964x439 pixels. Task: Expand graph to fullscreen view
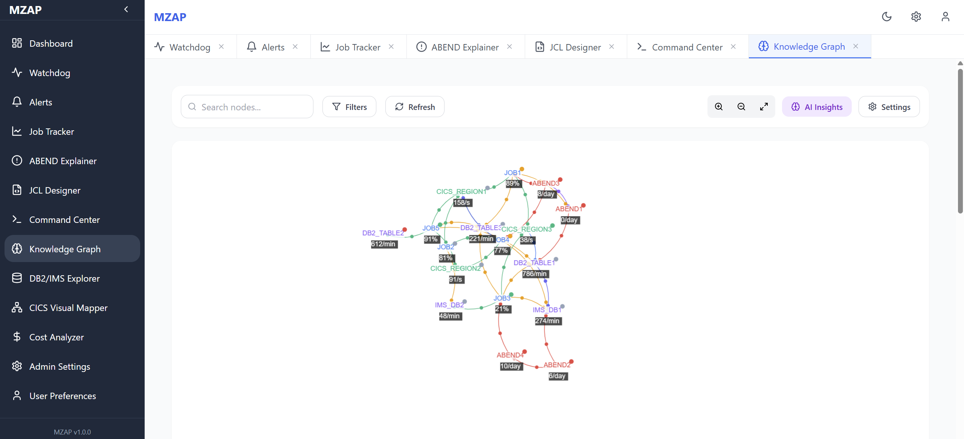[x=764, y=107]
